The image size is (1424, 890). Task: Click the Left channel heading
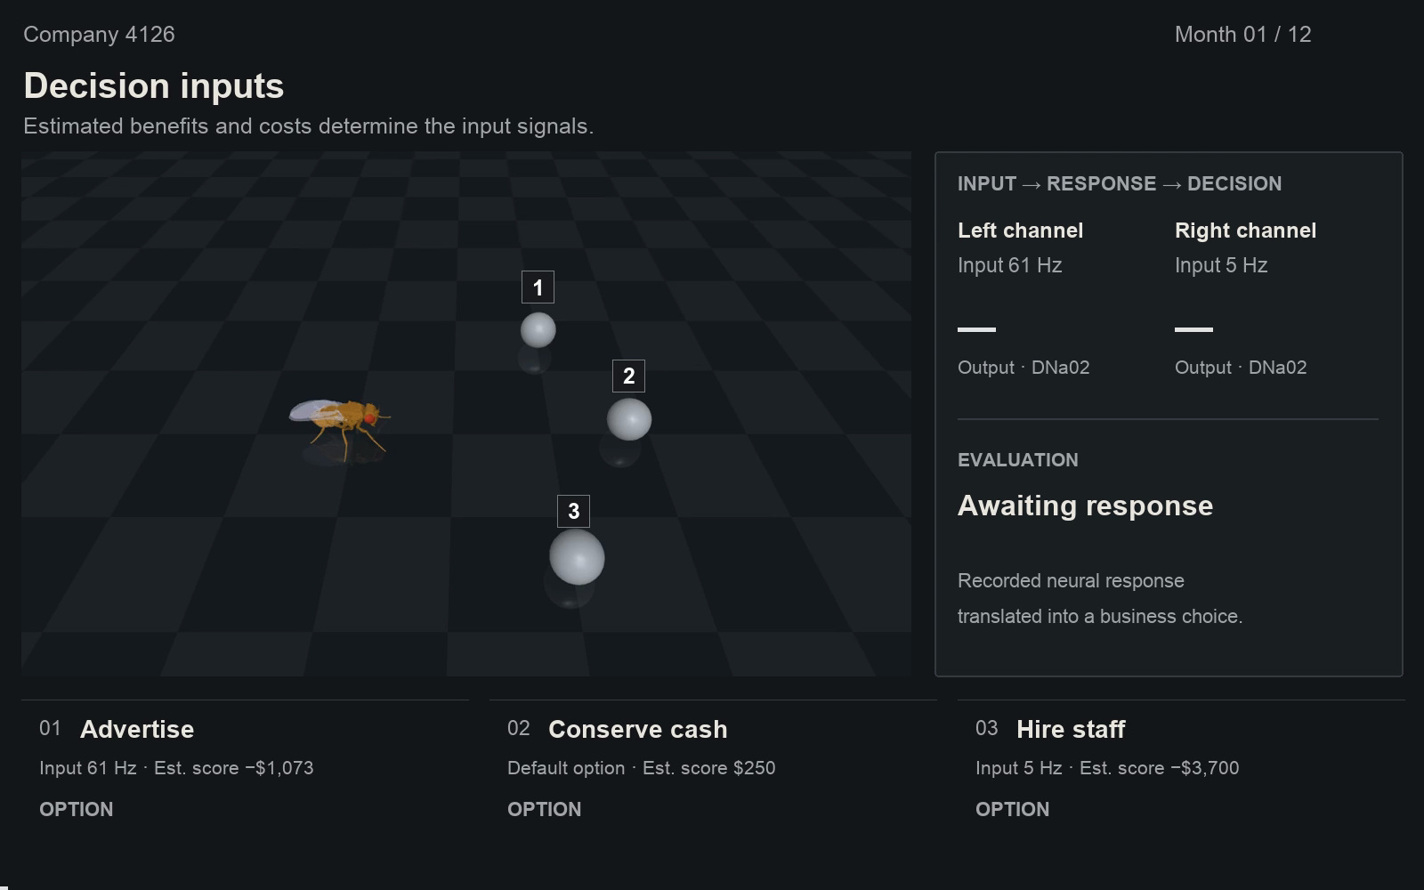(x=1020, y=231)
